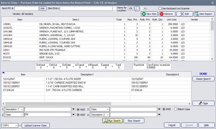Clear the search results with eraser button

tap(203, 103)
